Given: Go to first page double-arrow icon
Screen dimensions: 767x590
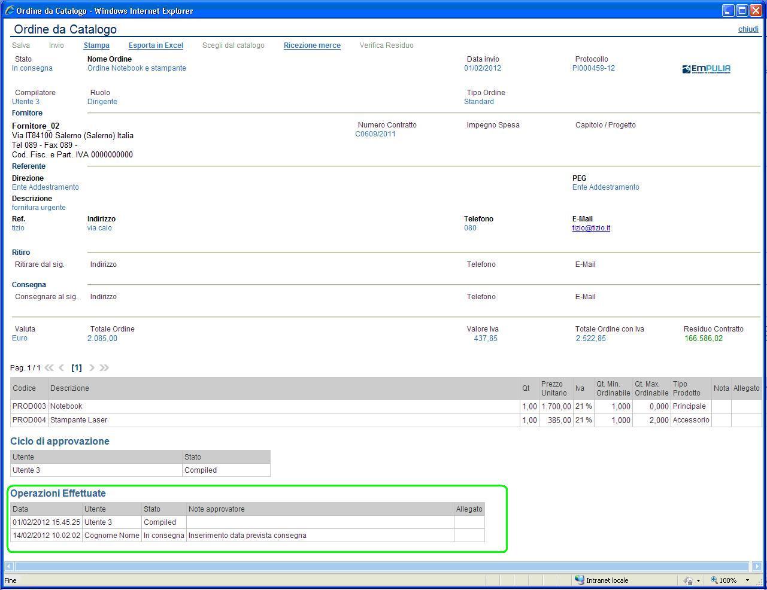Looking at the screenshot, I should coord(49,367).
